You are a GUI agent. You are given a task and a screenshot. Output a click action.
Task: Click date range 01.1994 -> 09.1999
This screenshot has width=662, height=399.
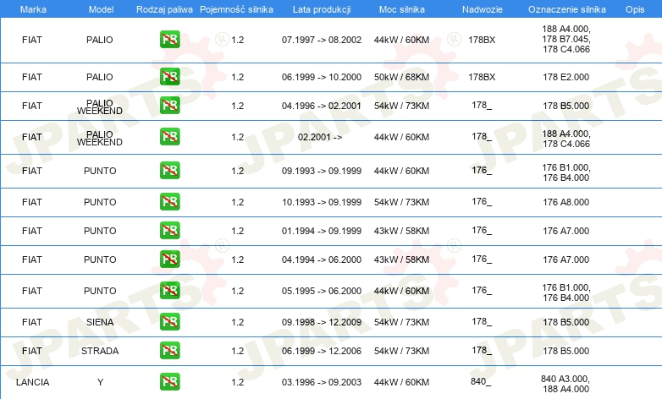[322, 231]
